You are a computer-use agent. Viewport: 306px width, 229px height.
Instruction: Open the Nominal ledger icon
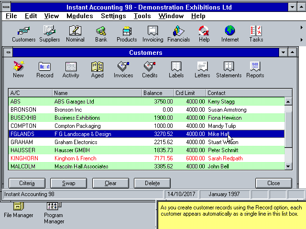click(75, 34)
